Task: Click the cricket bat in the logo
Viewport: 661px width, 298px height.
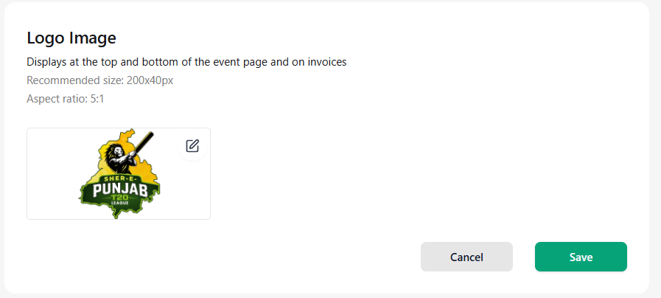Action: point(144,145)
